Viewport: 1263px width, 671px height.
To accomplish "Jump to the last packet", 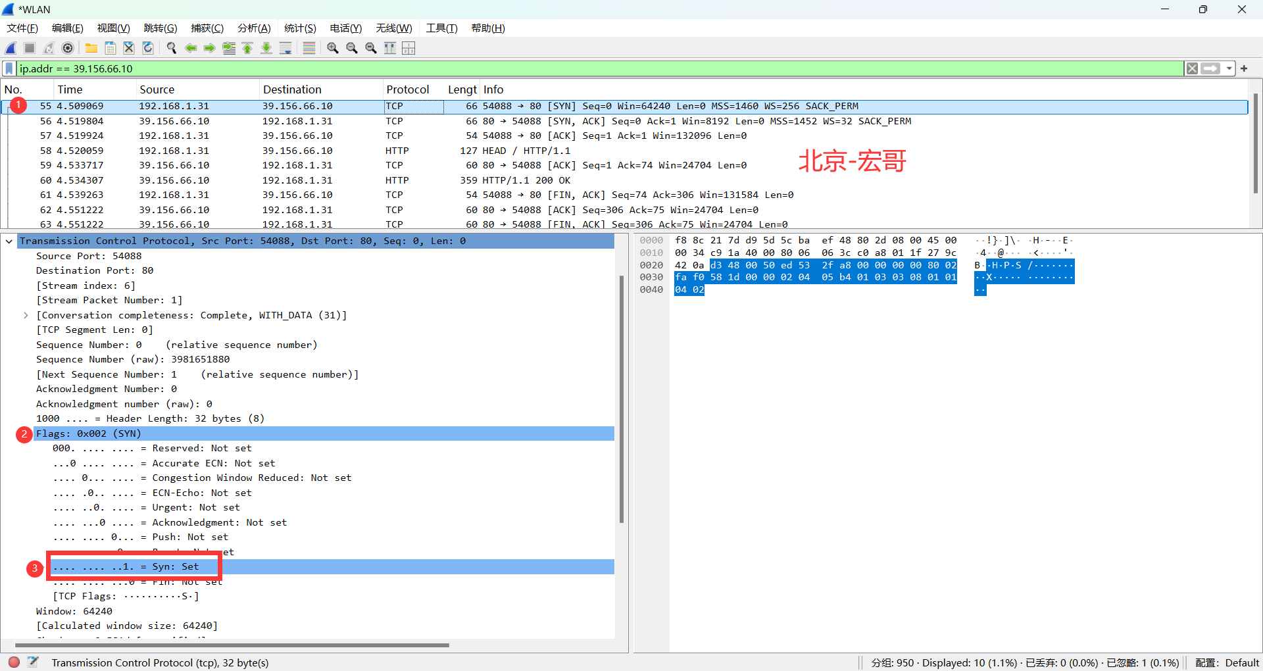I will (266, 48).
